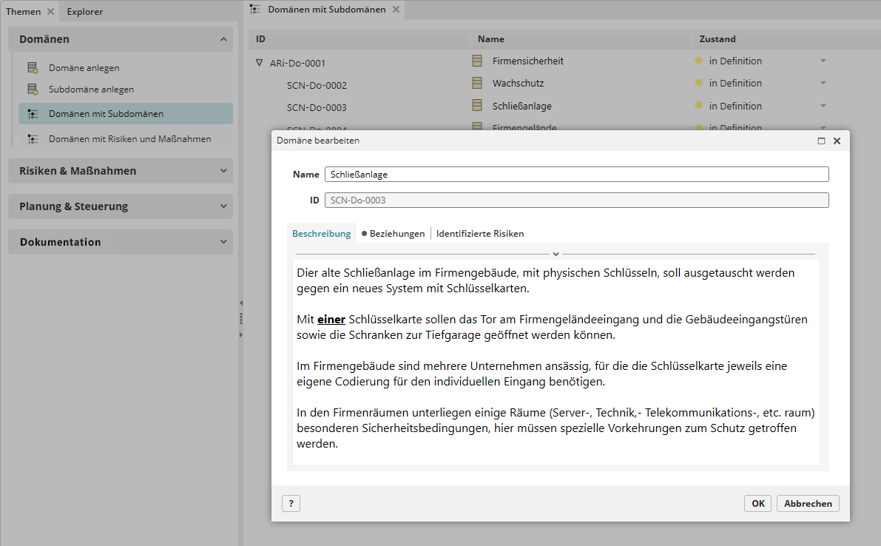Click yellow status dot of Firmensicherheit

point(698,61)
